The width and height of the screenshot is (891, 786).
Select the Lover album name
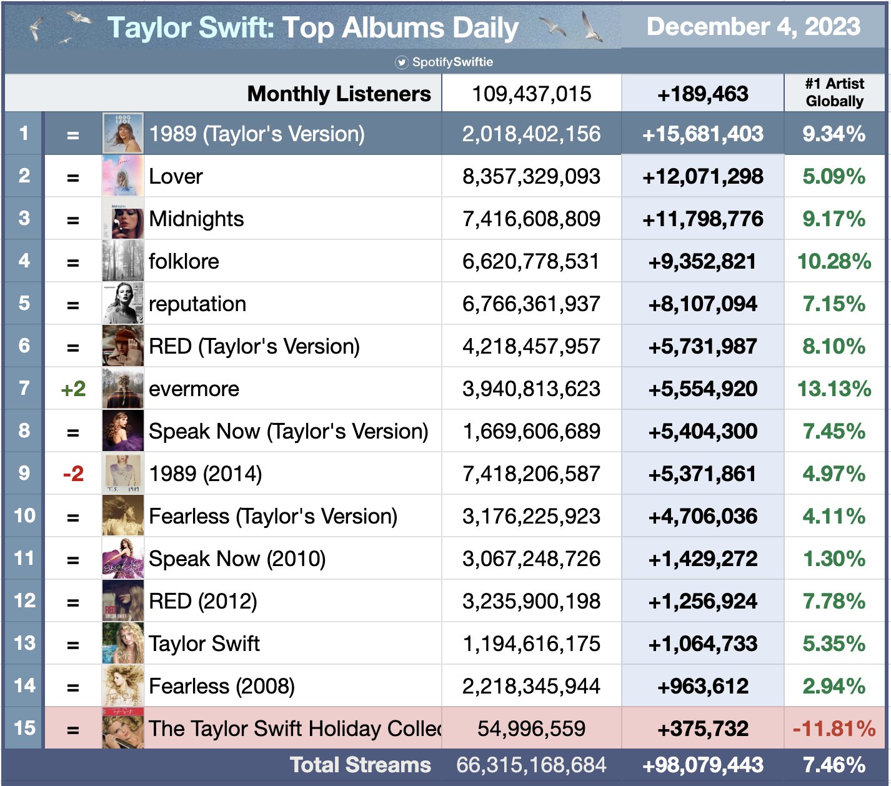point(176,176)
